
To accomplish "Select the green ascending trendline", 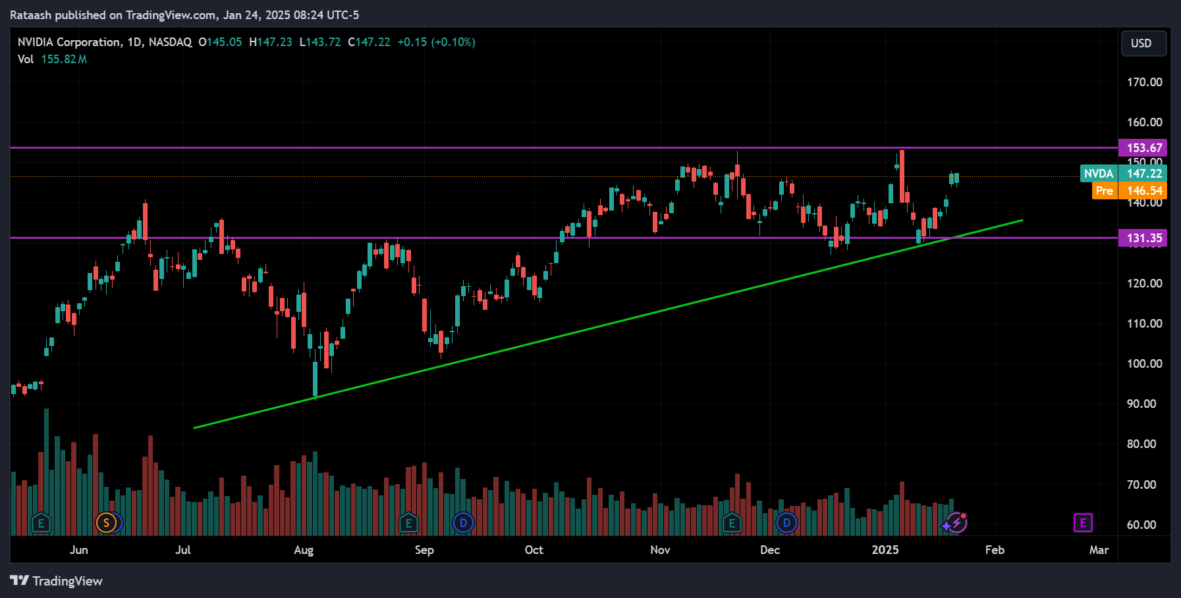I will 608,324.
